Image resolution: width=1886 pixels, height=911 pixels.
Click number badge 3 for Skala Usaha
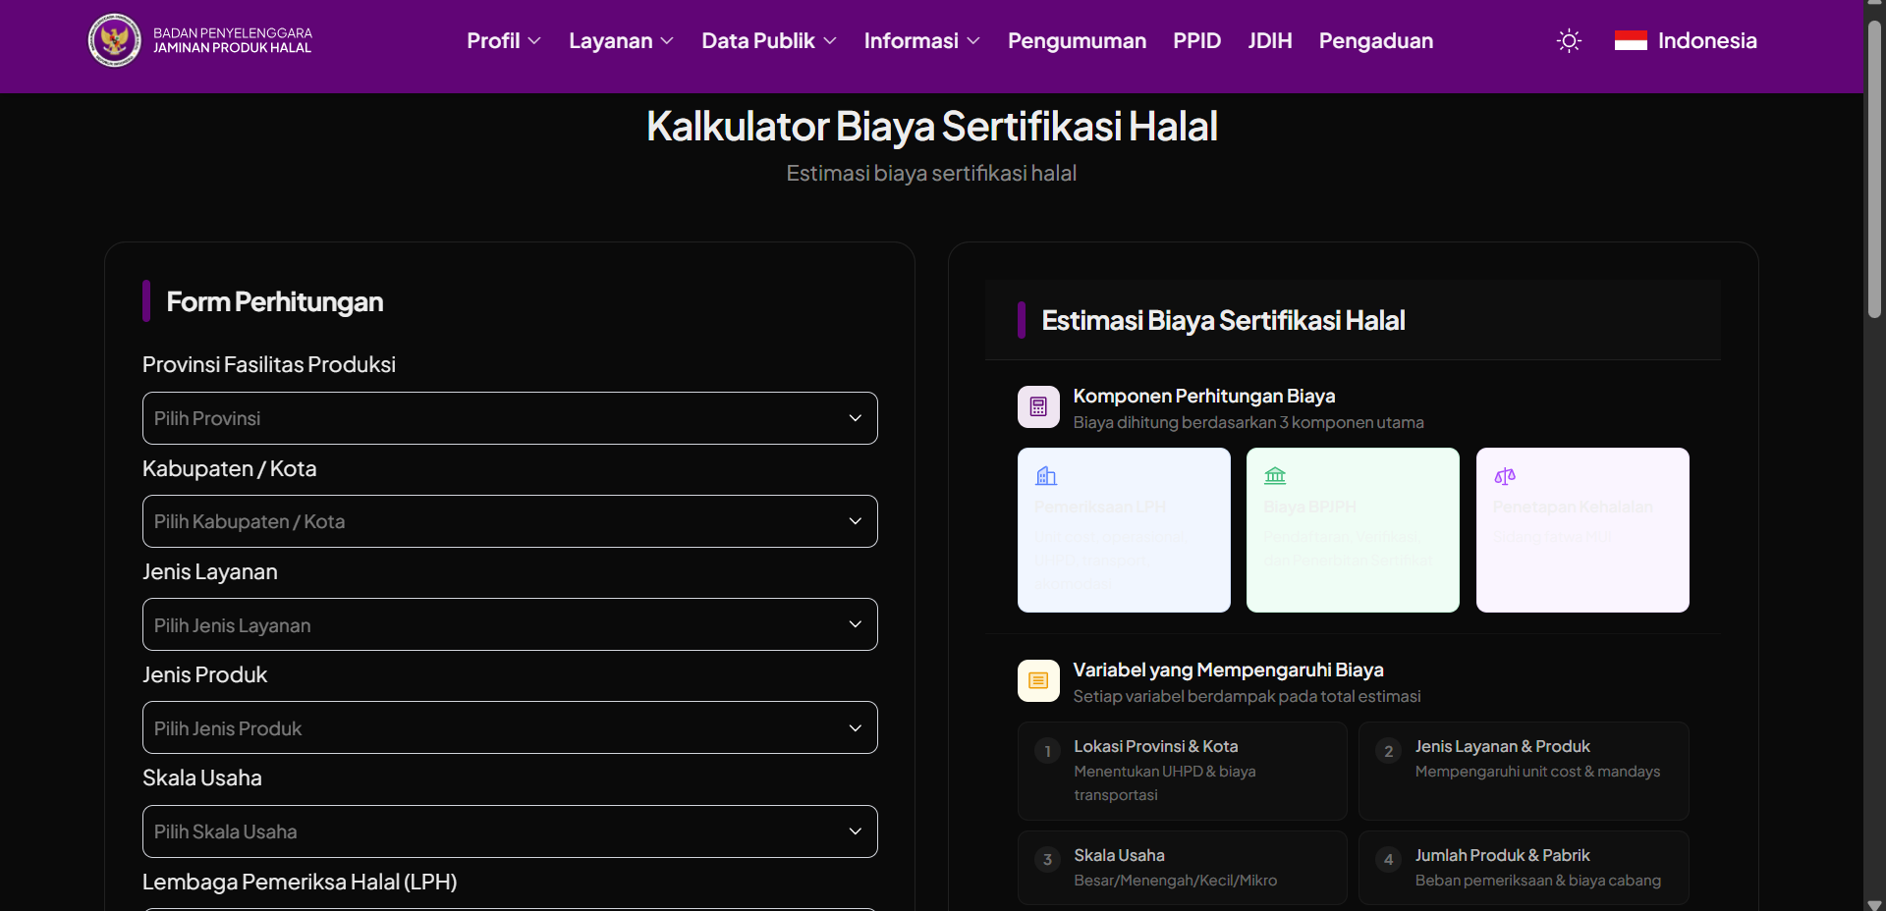pyautogui.click(x=1047, y=860)
